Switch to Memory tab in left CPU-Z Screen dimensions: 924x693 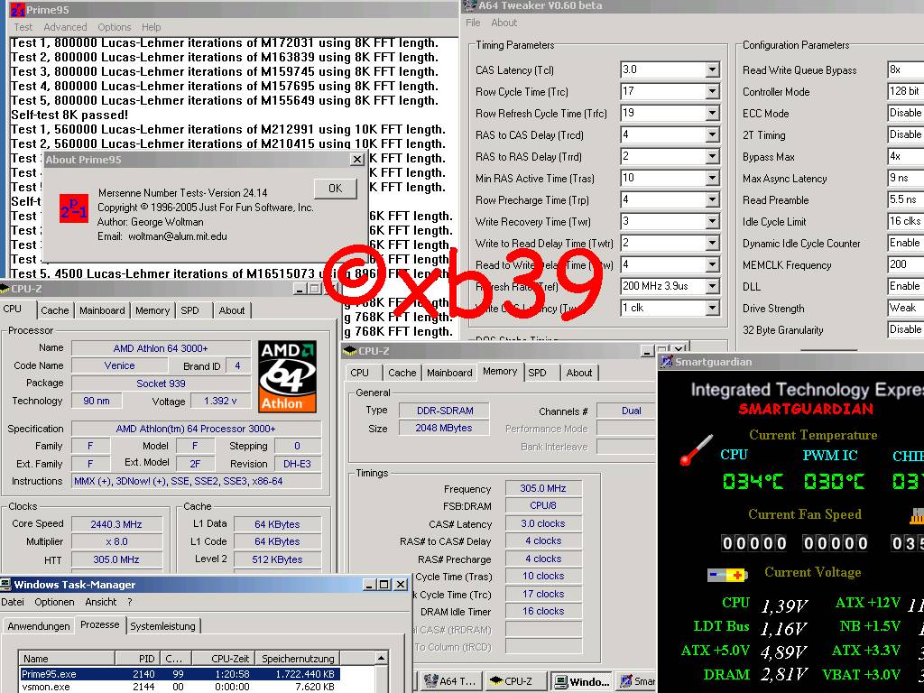click(152, 310)
